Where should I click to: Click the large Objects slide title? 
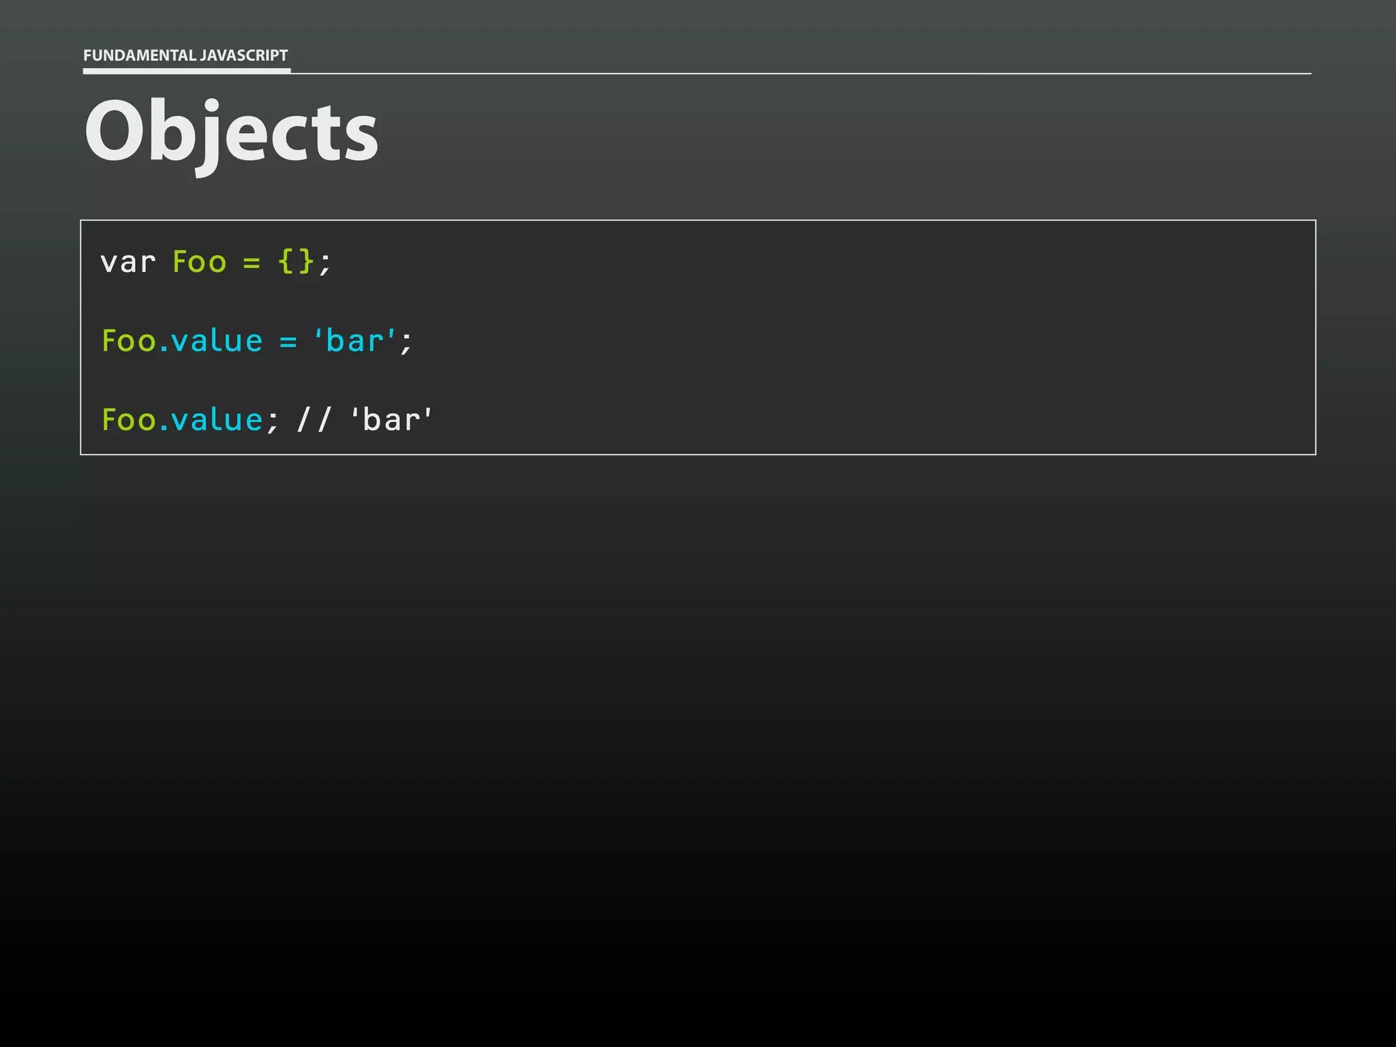coord(231,132)
